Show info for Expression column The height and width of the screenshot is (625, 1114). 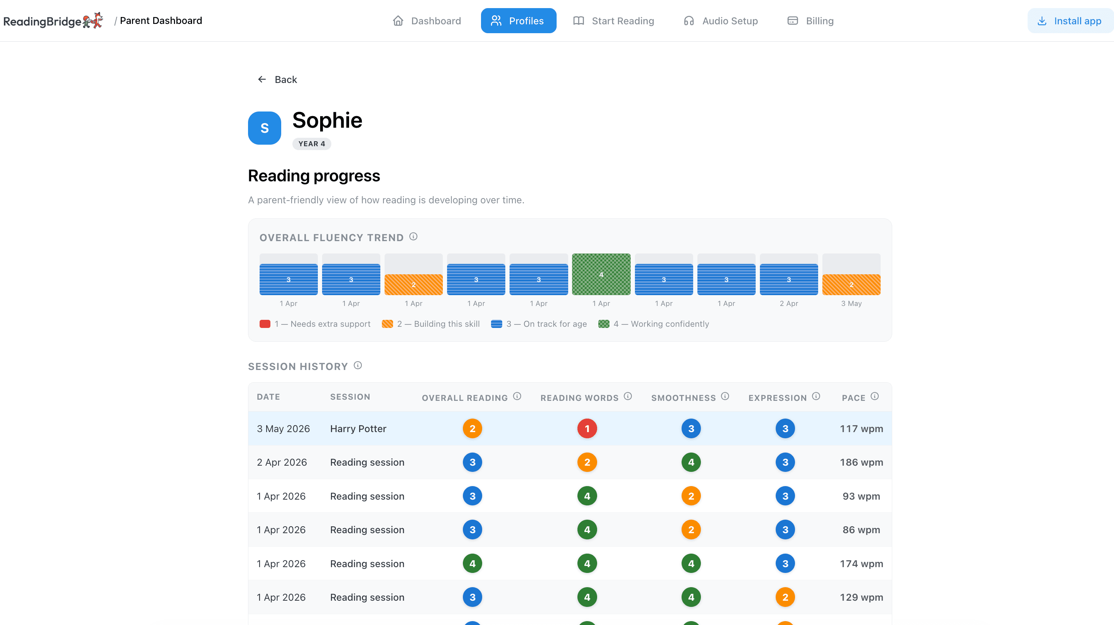[x=816, y=396]
